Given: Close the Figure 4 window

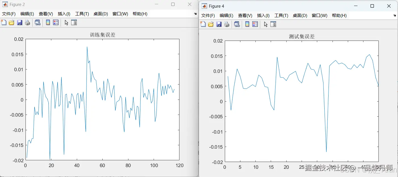Looking at the screenshot, I should (x=389, y=6).
